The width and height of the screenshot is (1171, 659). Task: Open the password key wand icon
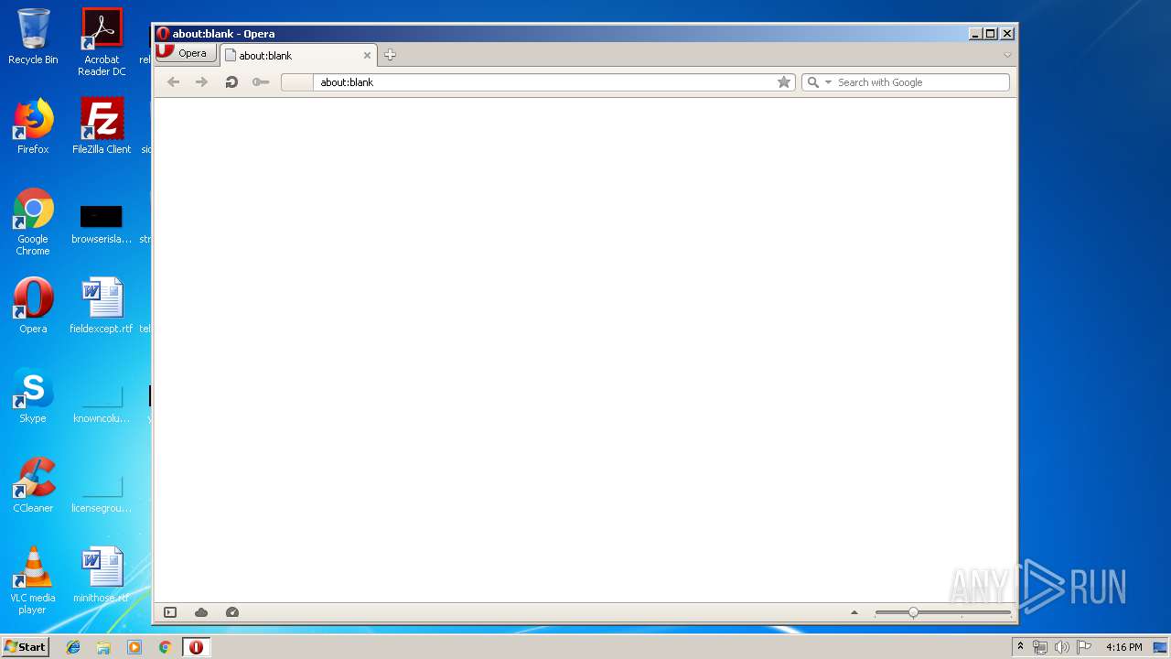pyautogui.click(x=261, y=82)
